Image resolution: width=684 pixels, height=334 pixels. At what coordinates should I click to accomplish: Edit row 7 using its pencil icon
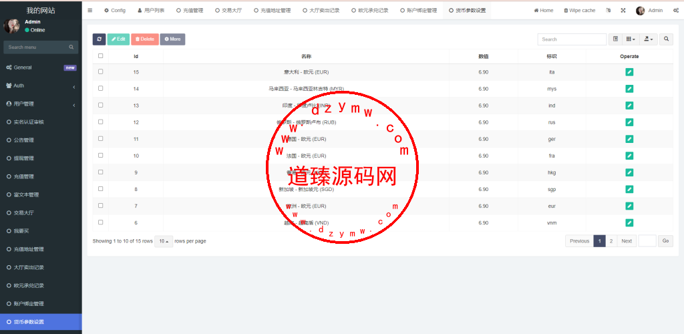click(x=629, y=206)
